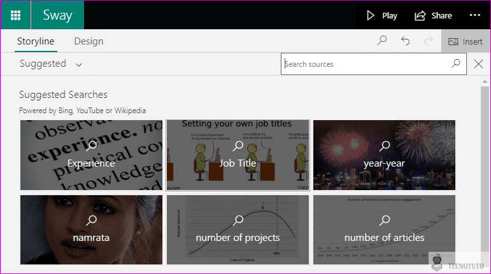This screenshot has width=491, height=274.
Task: Switch to the Design tab
Action: click(89, 41)
